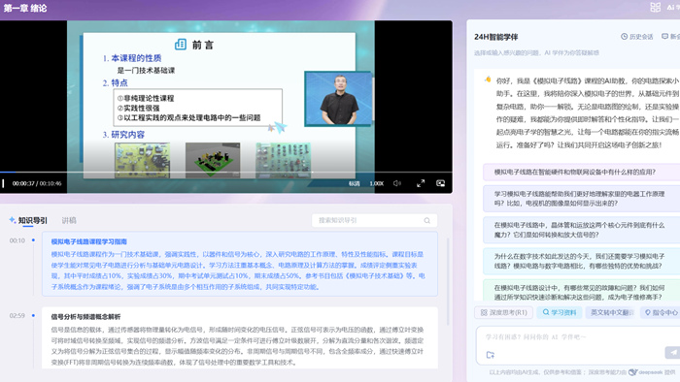Click the folder upload attachment icon
The image size is (680, 382).
click(491, 355)
